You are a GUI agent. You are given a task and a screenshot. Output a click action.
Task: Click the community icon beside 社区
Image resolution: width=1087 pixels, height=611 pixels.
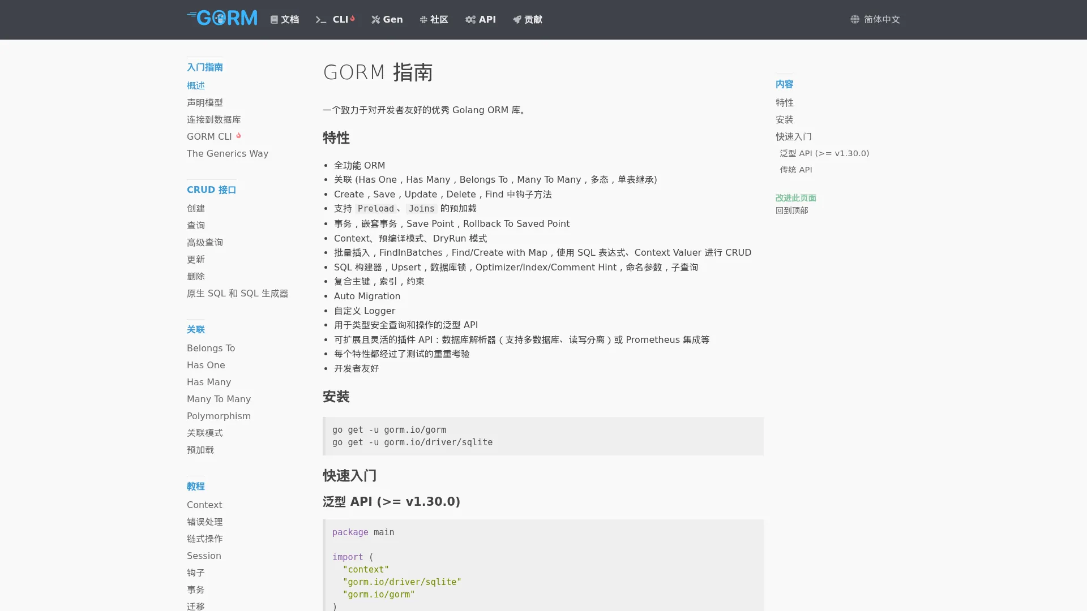point(423,20)
